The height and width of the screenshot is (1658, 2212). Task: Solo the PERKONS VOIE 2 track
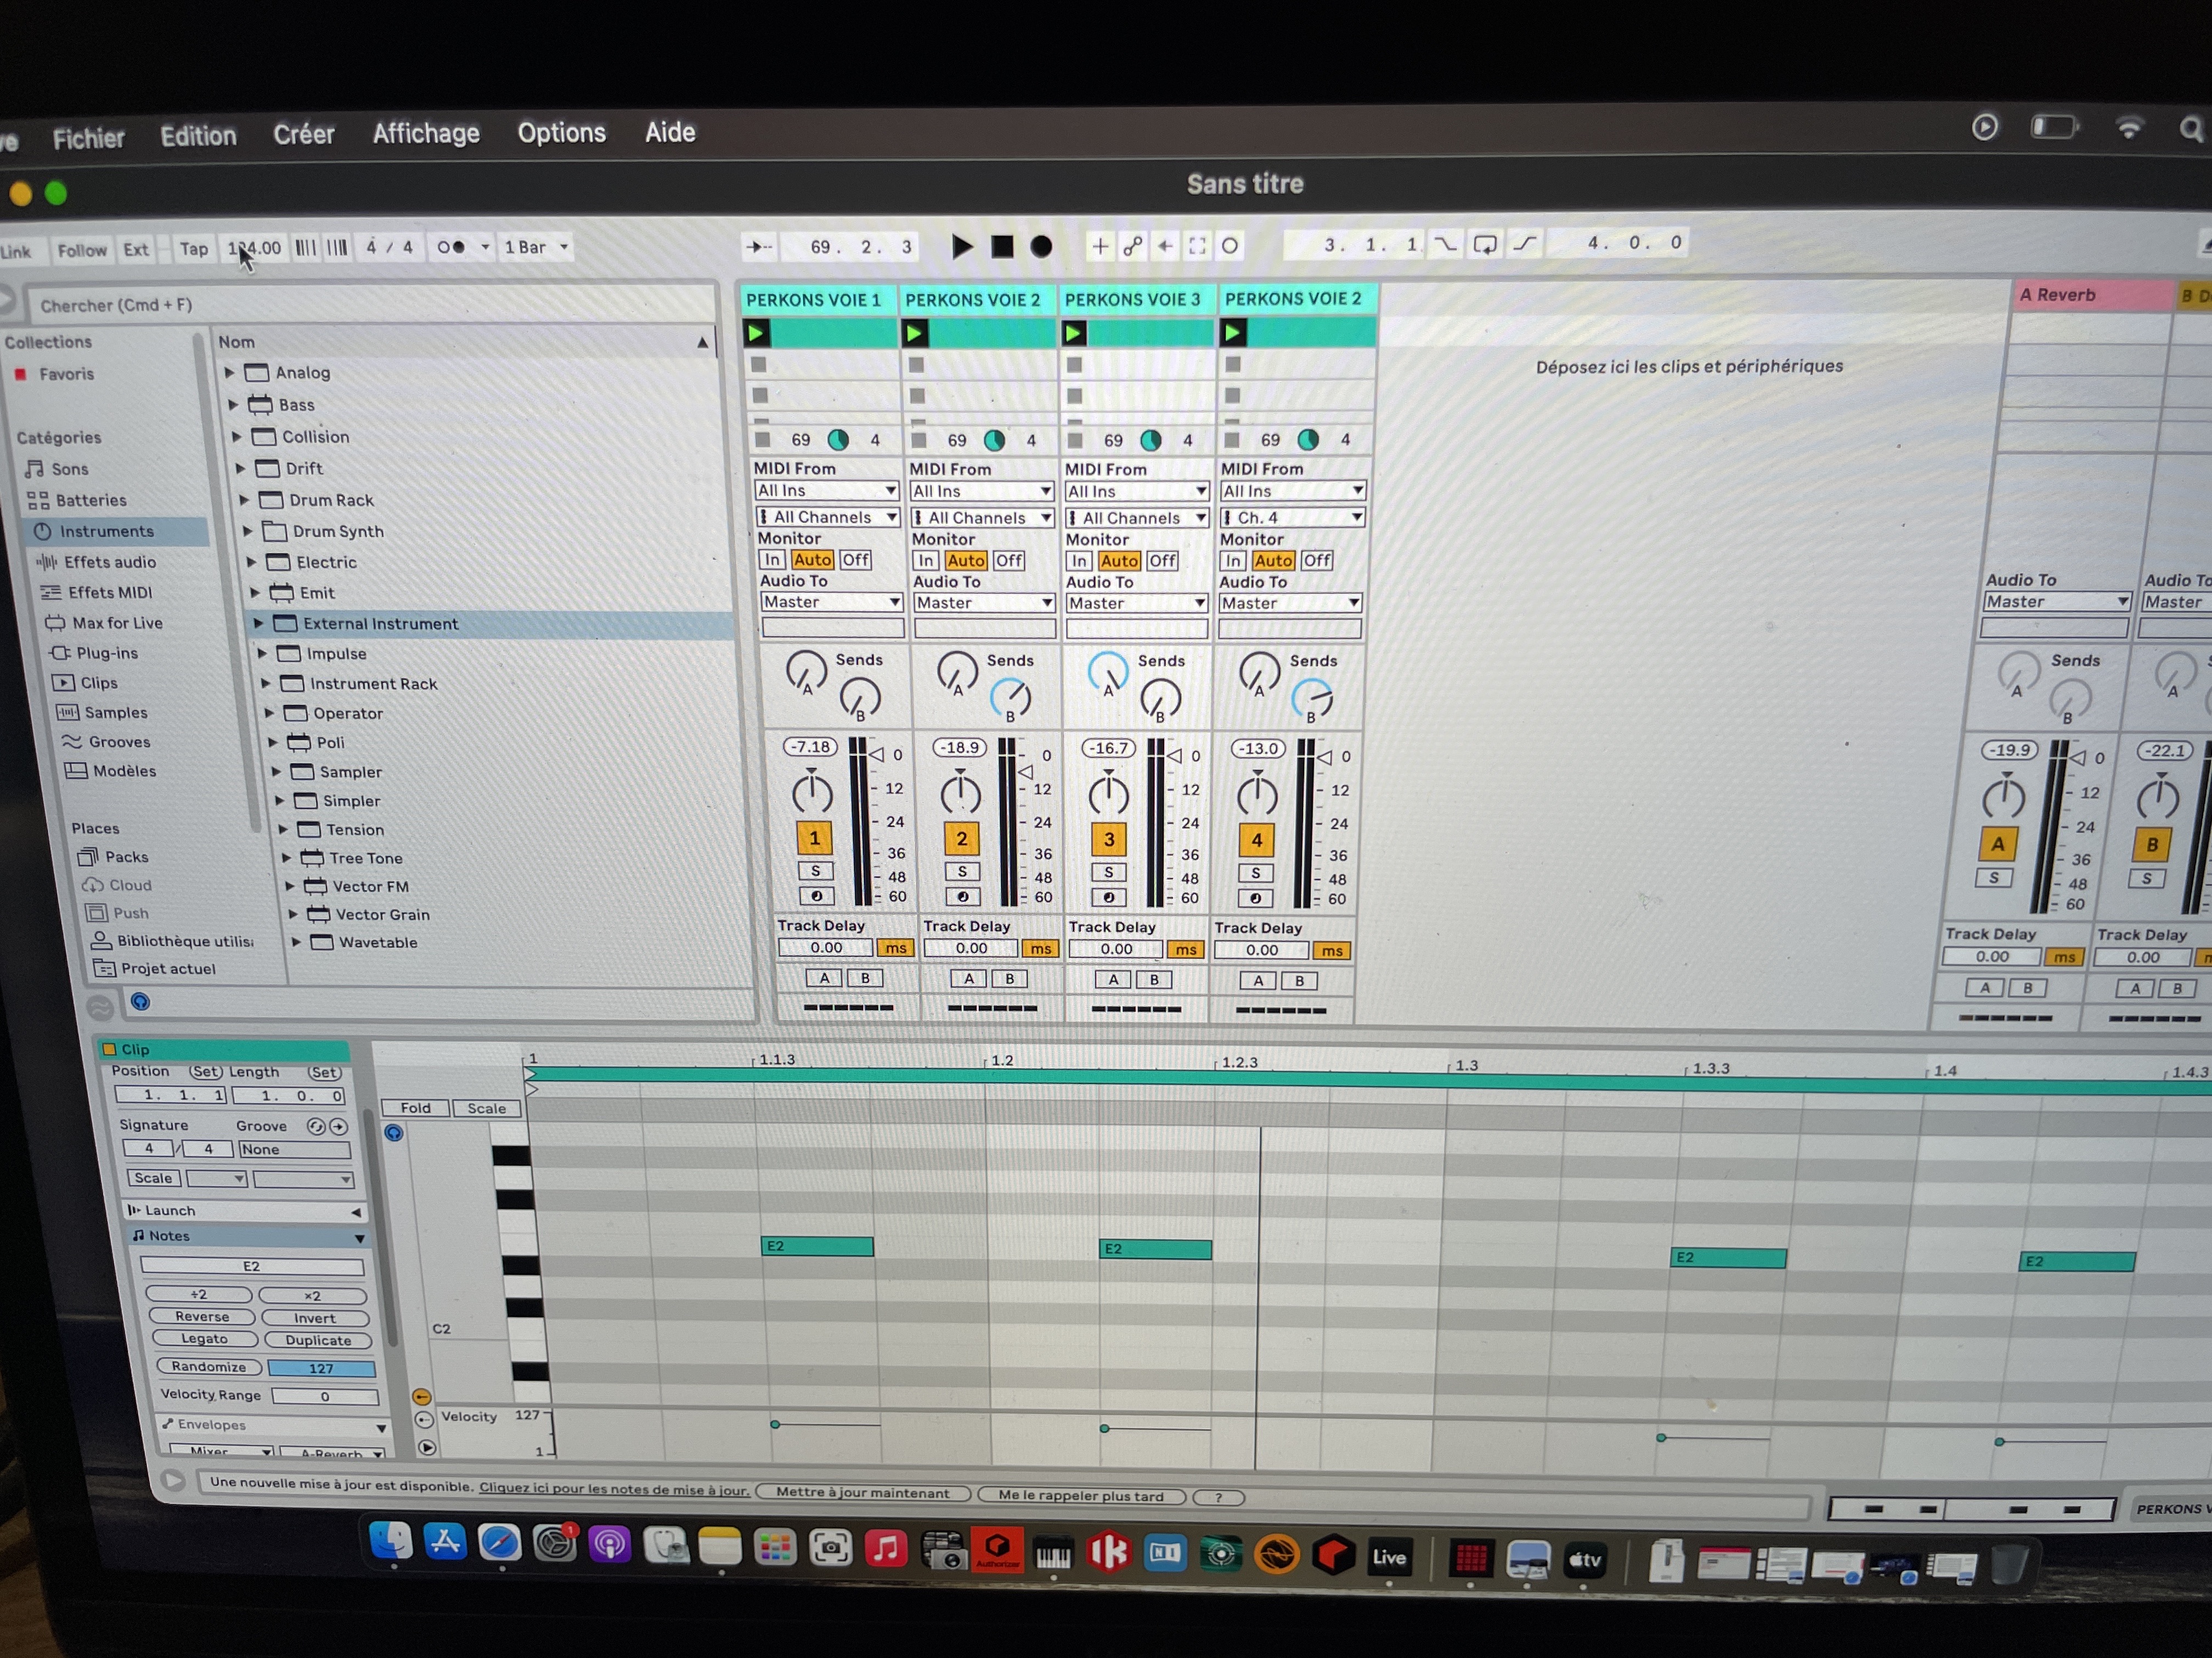(961, 871)
